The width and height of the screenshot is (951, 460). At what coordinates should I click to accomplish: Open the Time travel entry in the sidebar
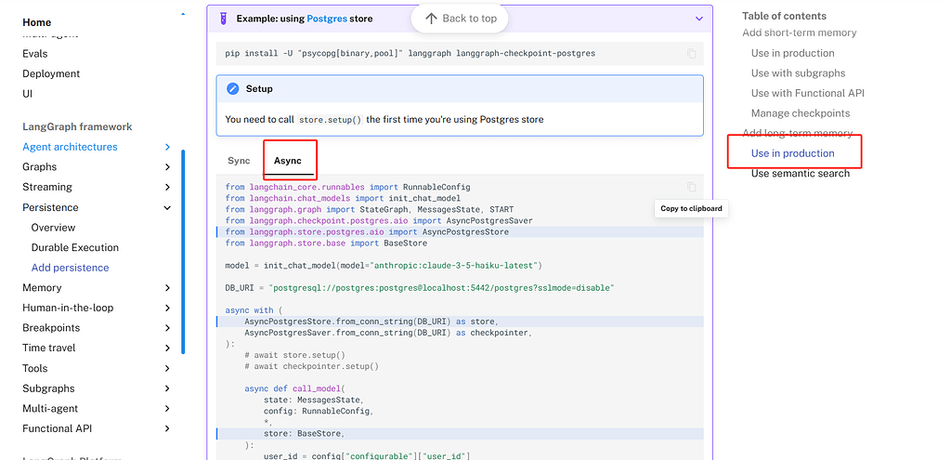tap(49, 348)
